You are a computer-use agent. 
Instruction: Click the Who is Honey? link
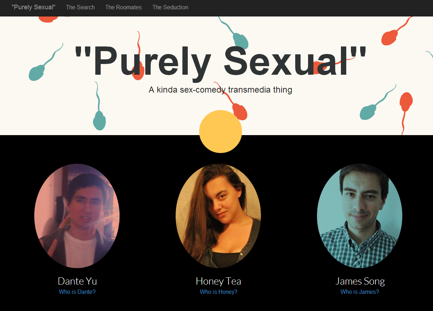(218, 292)
